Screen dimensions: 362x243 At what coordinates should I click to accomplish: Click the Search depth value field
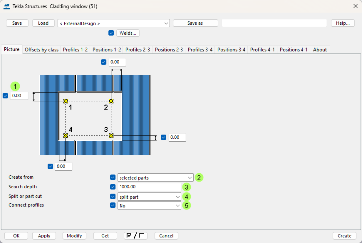pos(149,187)
